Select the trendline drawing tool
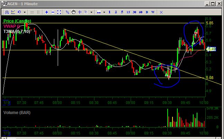 coord(86,12)
